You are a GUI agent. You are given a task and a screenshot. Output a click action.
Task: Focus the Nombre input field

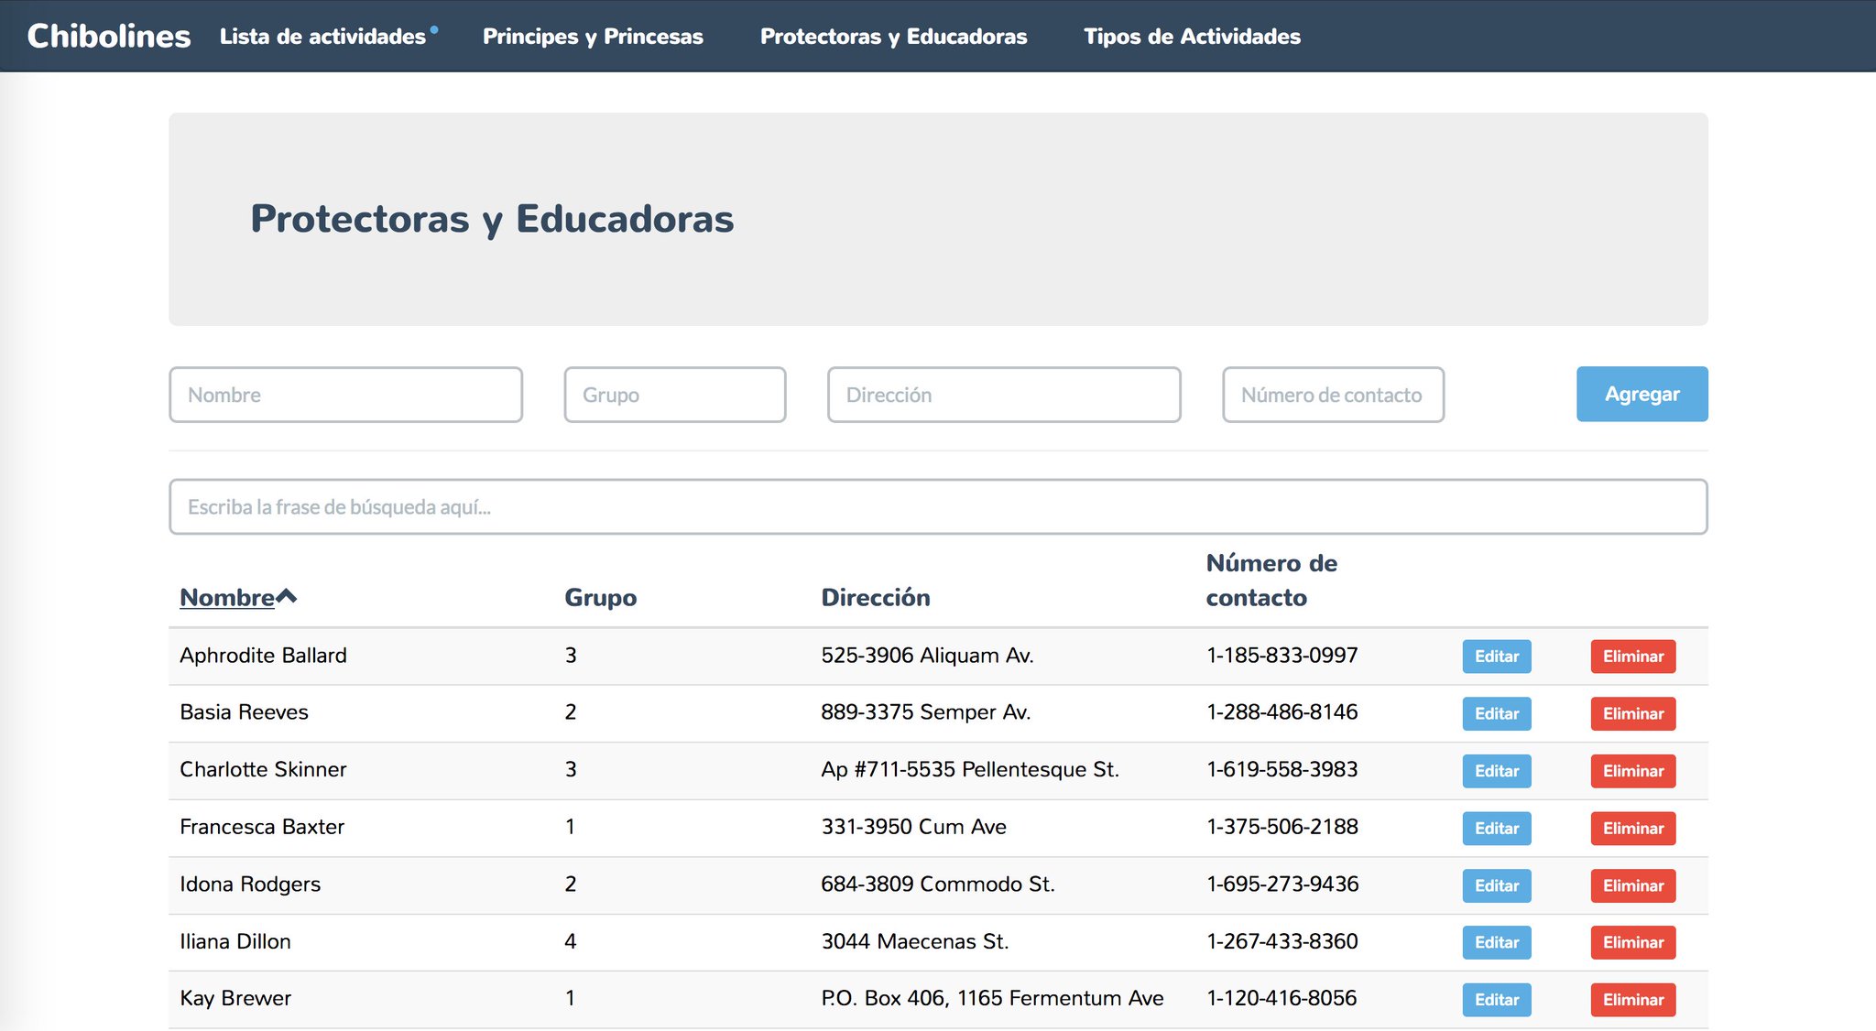coord(345,395)
